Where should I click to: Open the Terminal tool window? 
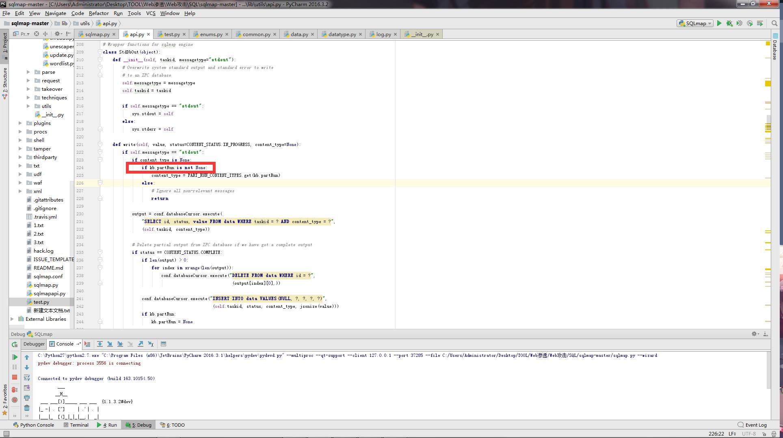76,425
